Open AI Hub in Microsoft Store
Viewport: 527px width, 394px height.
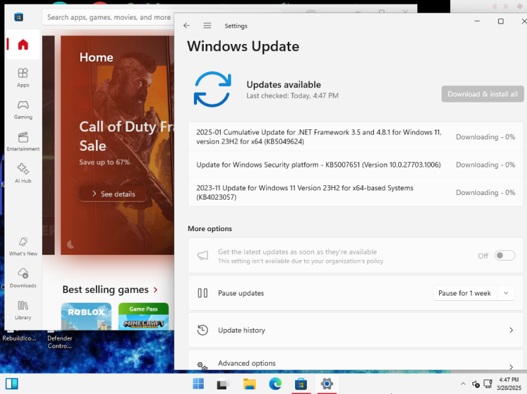tap(23, 173)
